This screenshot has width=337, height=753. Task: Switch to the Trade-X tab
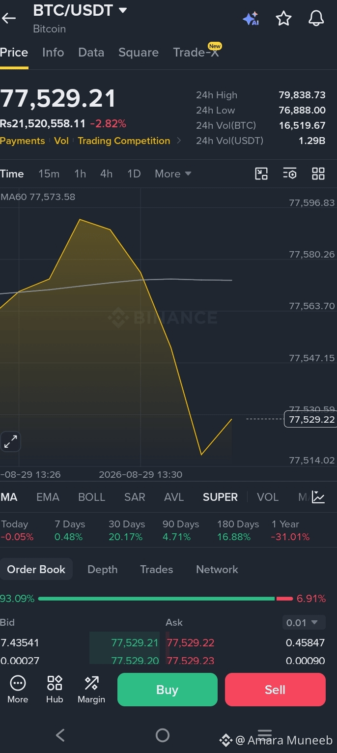197,52
